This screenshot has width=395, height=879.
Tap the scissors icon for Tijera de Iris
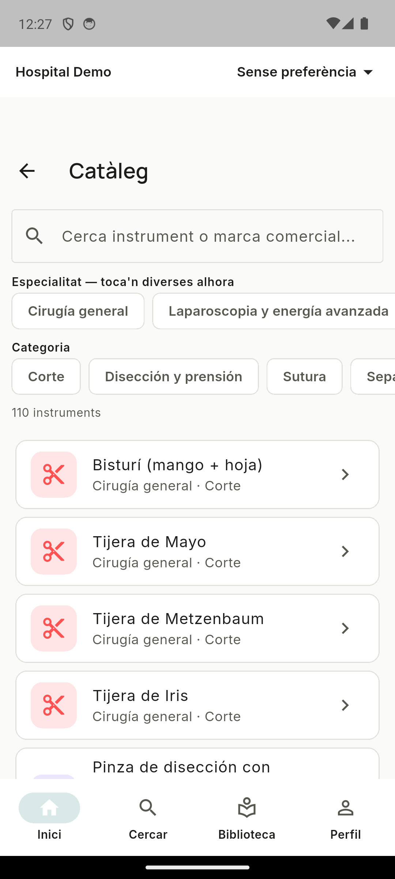(x=54, y=705)
